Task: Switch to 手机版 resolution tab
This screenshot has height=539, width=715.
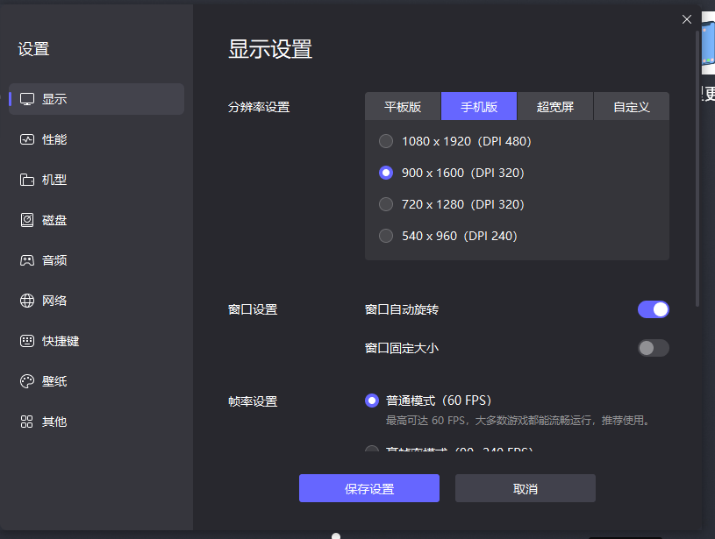Action: pyautogui.click(x=479, y=107)
